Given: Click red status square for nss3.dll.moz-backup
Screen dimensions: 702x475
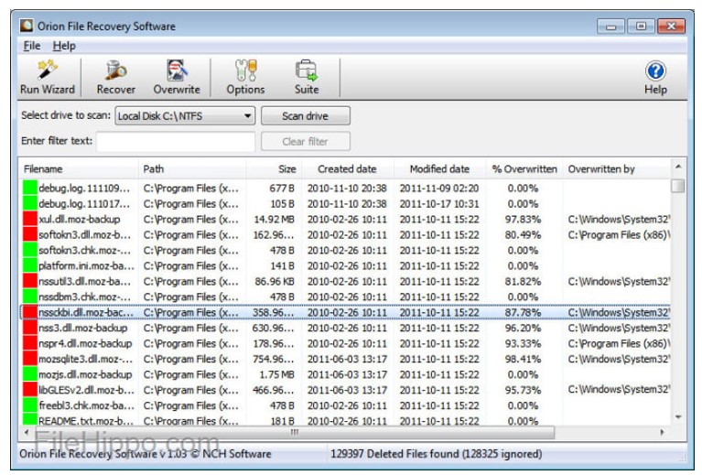Looking at the screenshot, I should point(30,328).
